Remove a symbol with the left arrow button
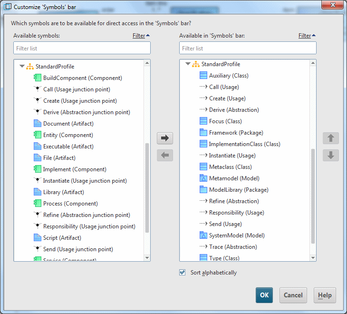The width and height of the screenshot is (347, 314). [165, 155]
